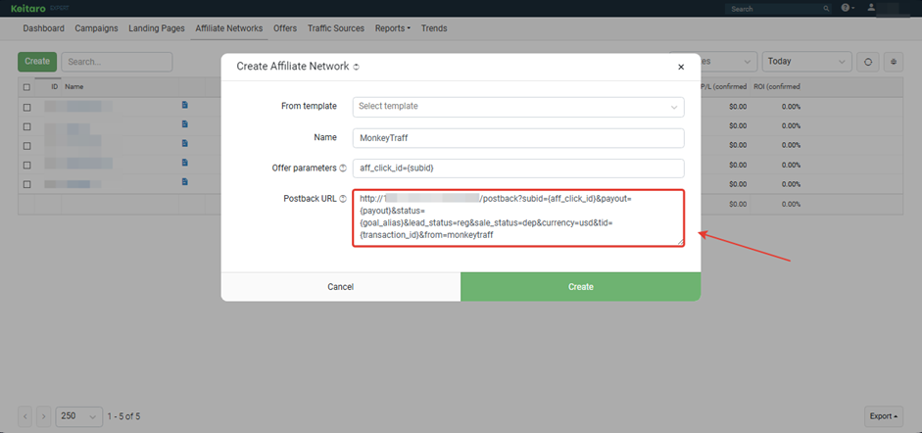Click the help icon next to Offer parameters
The width and height of the screenshot is (922, 433).
[343, 168]
